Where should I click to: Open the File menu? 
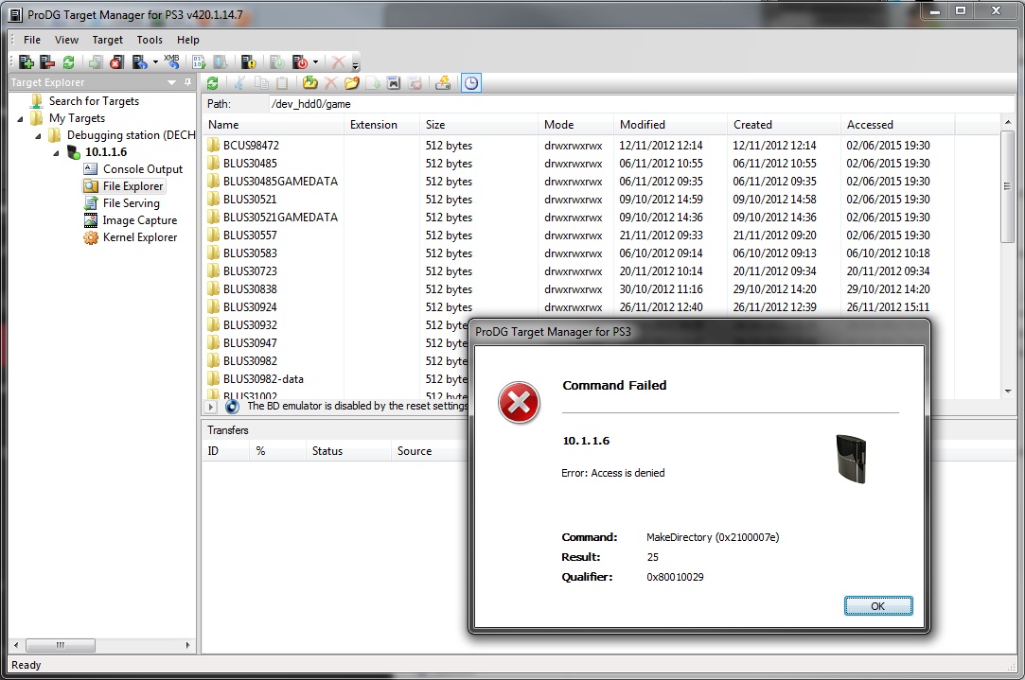click(32, 40)
